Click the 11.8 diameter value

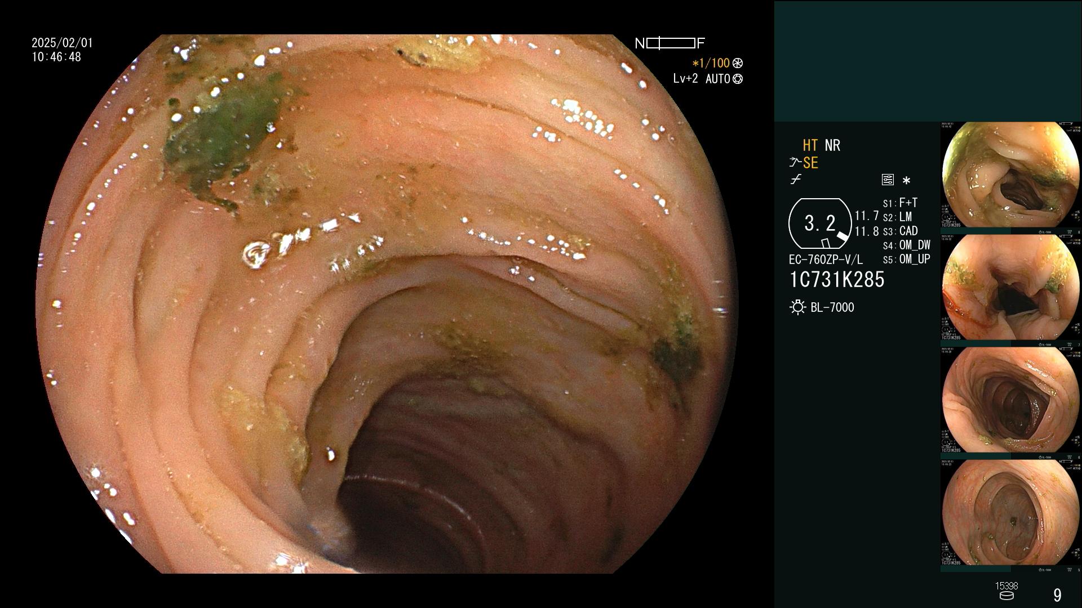[867, 231]
